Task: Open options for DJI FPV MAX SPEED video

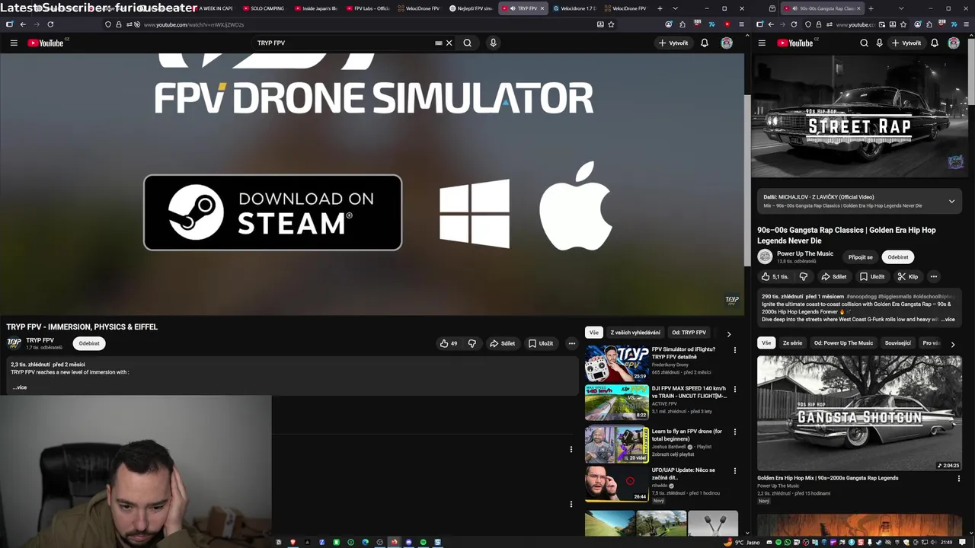Action: pos(735,389)
